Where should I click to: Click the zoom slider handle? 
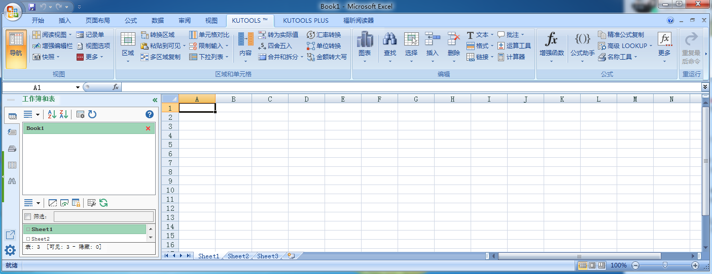pyautogui.click(x=665, y=265)
